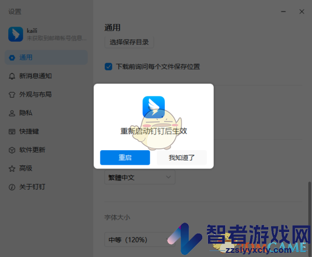Click the 字体大小 label

pyautogui.click(x=117, y=217)
